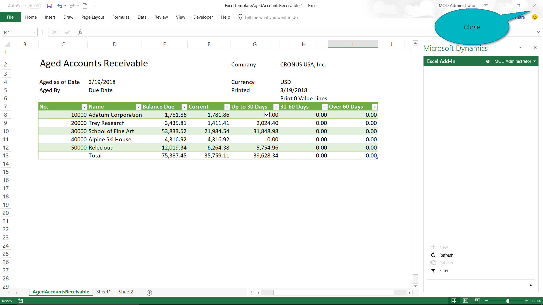Image resolution: width=543 pixels, height=305 pixels.
Task: Click the Save icon in quick access toolbar
Action: [x=49, y=6]
